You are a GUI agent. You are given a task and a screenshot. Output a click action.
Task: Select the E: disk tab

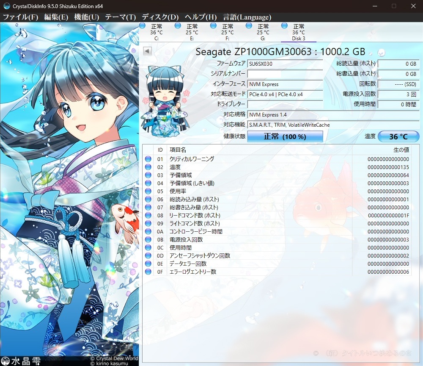point(192,32)
